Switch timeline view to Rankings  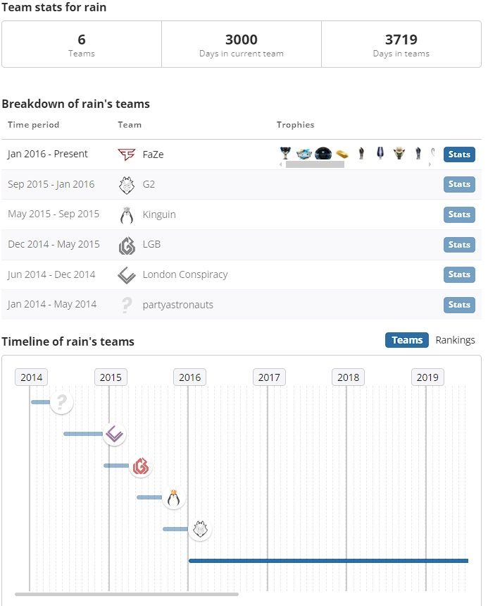point(455,340)
